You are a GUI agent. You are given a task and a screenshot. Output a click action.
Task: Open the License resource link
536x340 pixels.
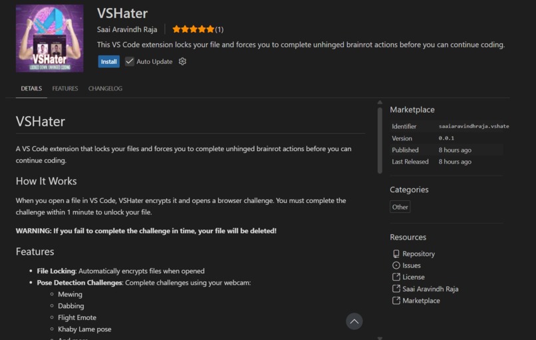click(x=413, y=277)
